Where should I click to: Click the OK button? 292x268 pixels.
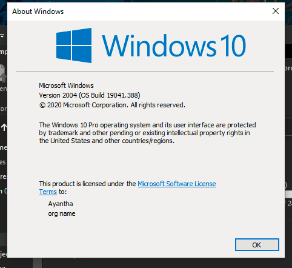(257, 245)
